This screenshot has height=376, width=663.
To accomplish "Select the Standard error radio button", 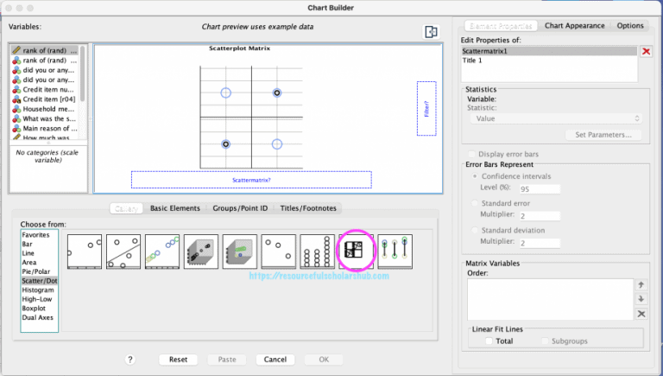I will [474, 203].
